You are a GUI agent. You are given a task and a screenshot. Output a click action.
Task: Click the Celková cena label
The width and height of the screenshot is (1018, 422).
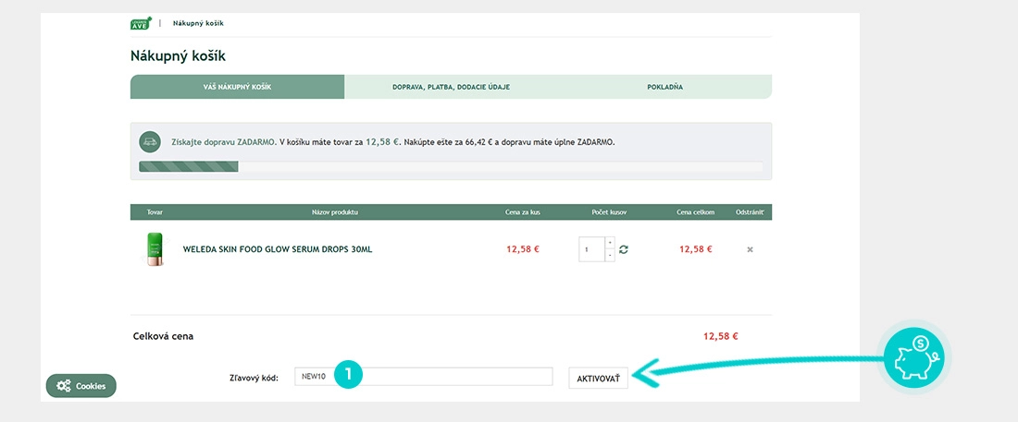(x=163, y=336)
